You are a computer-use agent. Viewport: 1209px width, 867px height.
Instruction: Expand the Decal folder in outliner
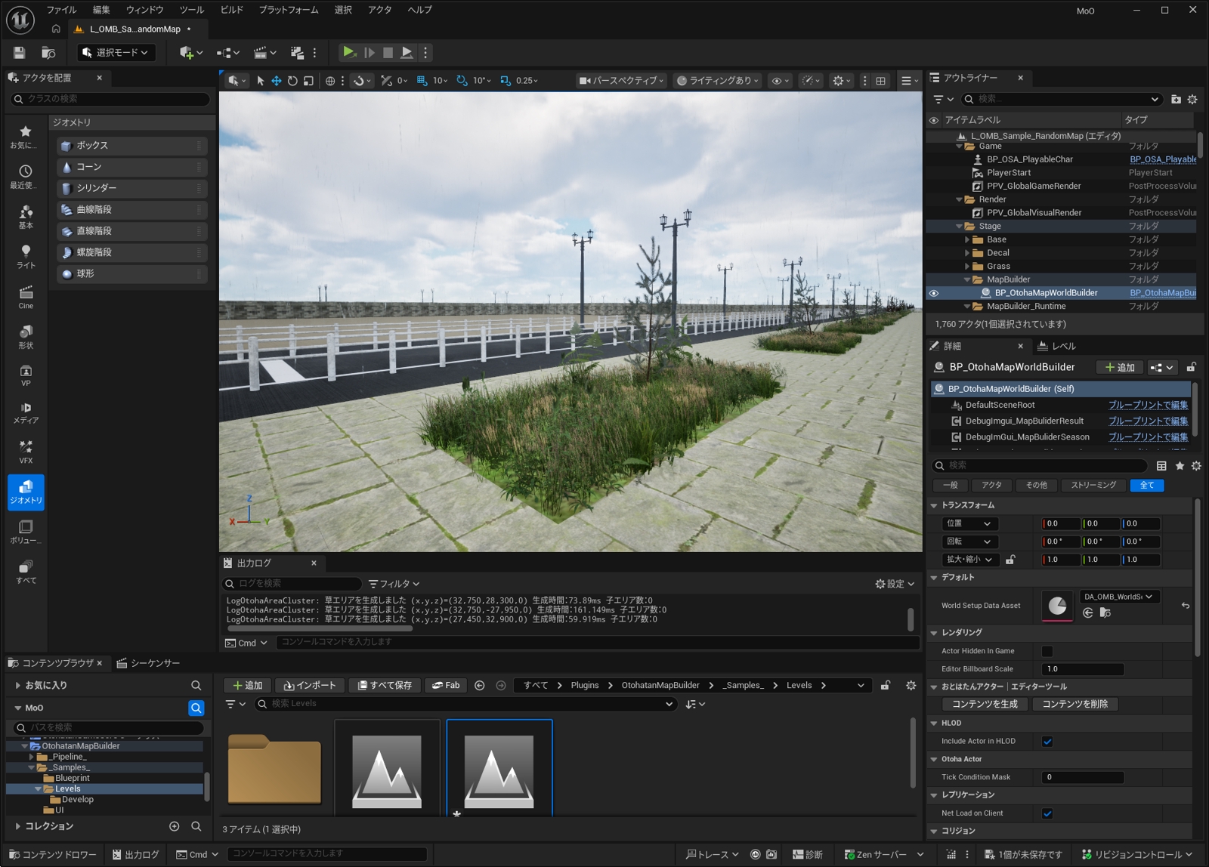pos(967,253)
